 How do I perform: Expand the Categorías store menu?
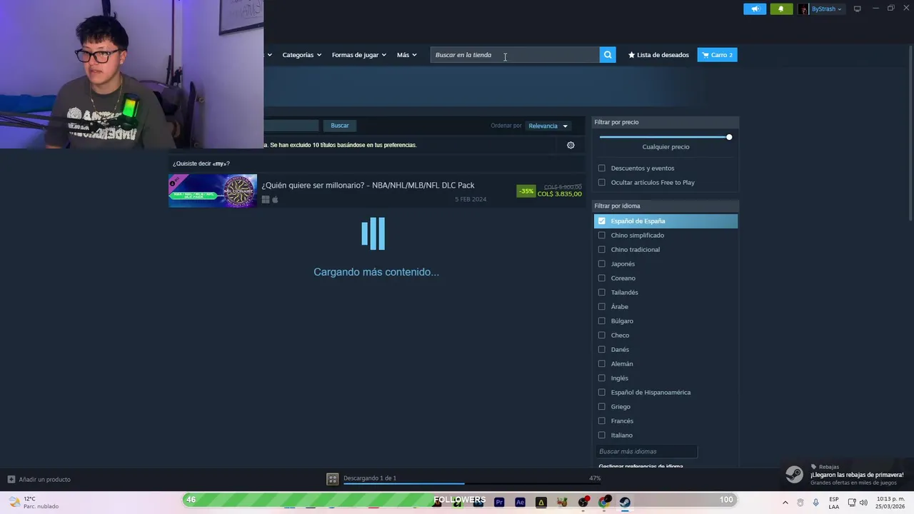(301, 55)
